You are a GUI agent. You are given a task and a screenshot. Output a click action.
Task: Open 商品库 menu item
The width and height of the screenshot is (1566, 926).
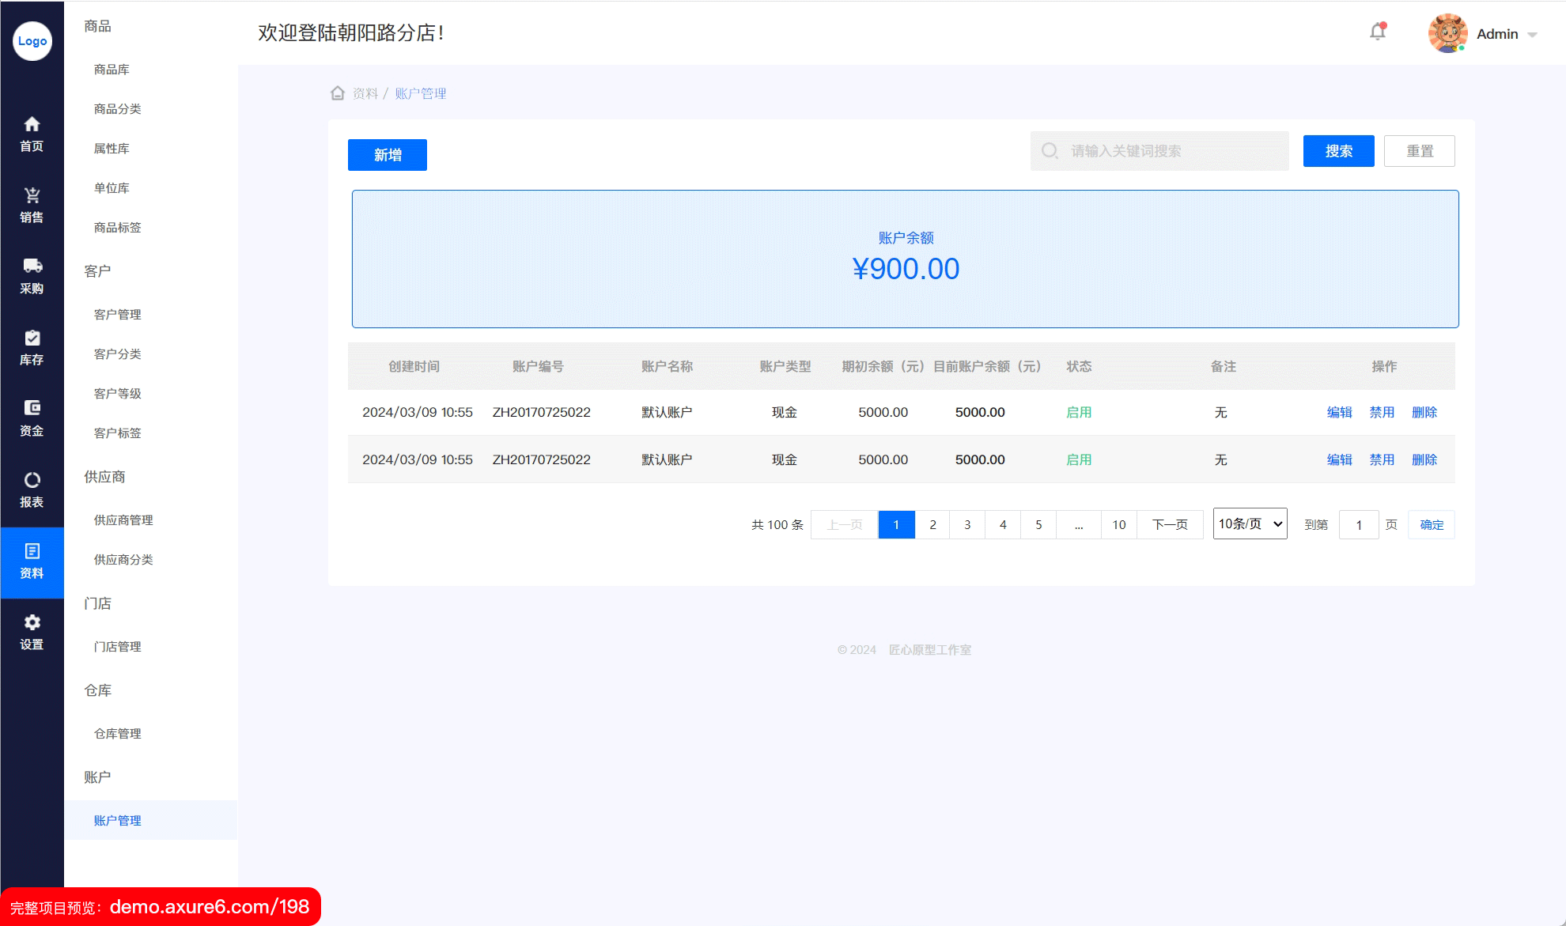[112, 70]
